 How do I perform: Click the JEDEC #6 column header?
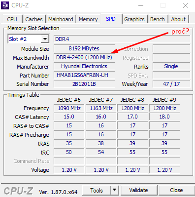point(69,100)
